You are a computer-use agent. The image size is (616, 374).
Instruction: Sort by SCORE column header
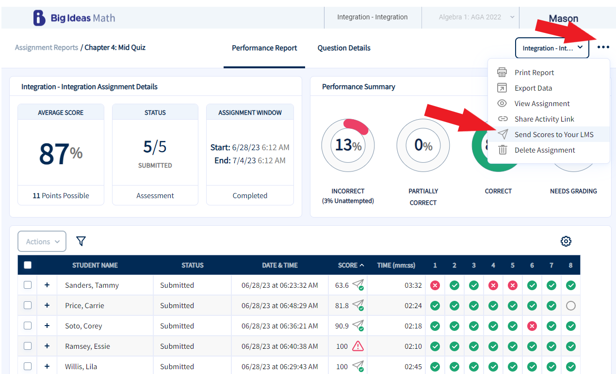pos(351,265)
